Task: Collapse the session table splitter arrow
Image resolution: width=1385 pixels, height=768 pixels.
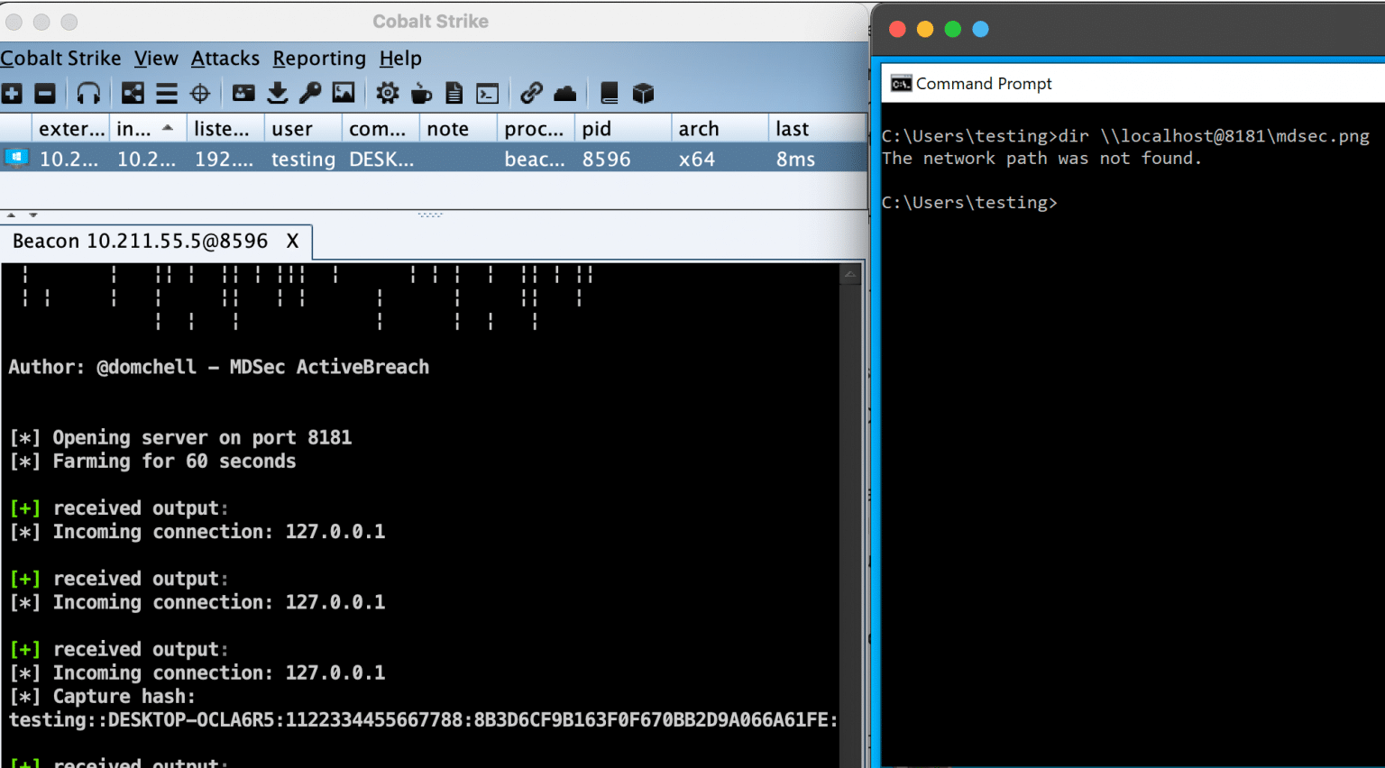Action: coord(9,215)
